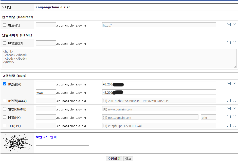238x162 pixels.
Task: Remove an A record with [-]
Action: pos(234,83)
